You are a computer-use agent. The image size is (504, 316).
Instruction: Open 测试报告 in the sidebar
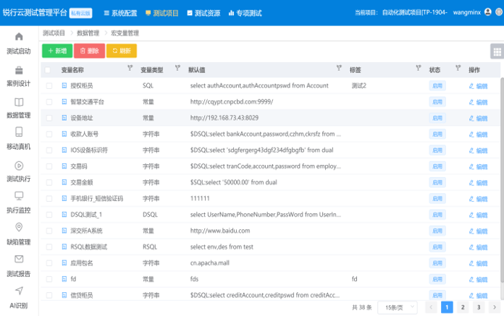click(19, 266)
